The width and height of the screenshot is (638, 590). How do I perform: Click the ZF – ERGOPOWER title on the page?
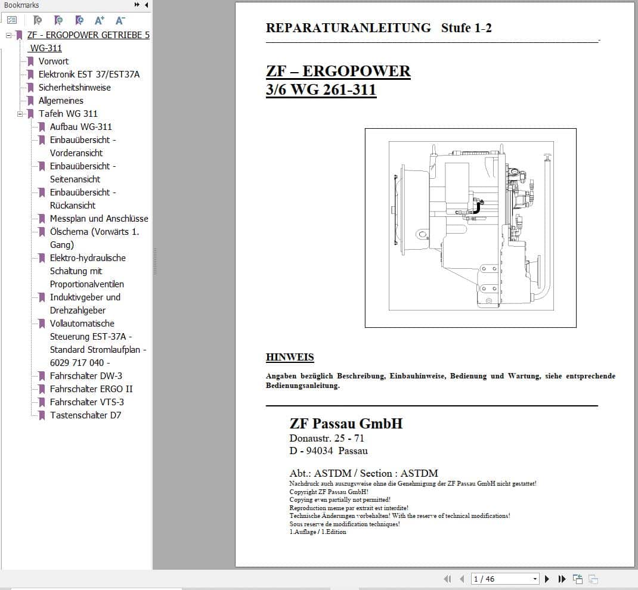point(338,71)
